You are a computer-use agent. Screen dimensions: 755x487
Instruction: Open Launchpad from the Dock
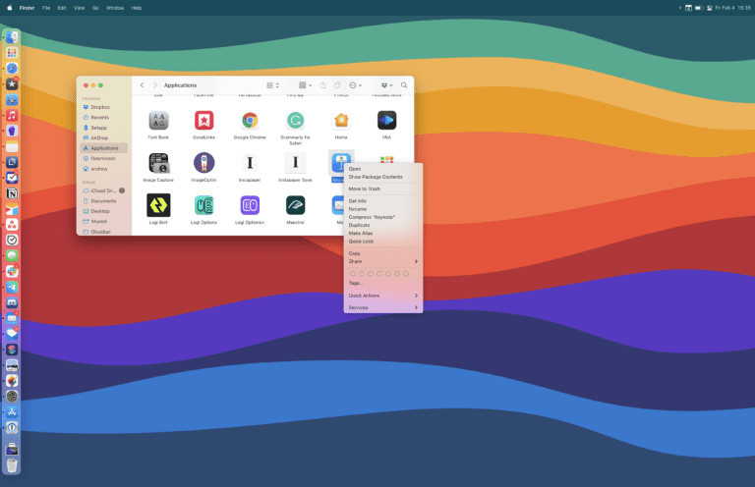(12, 53)
